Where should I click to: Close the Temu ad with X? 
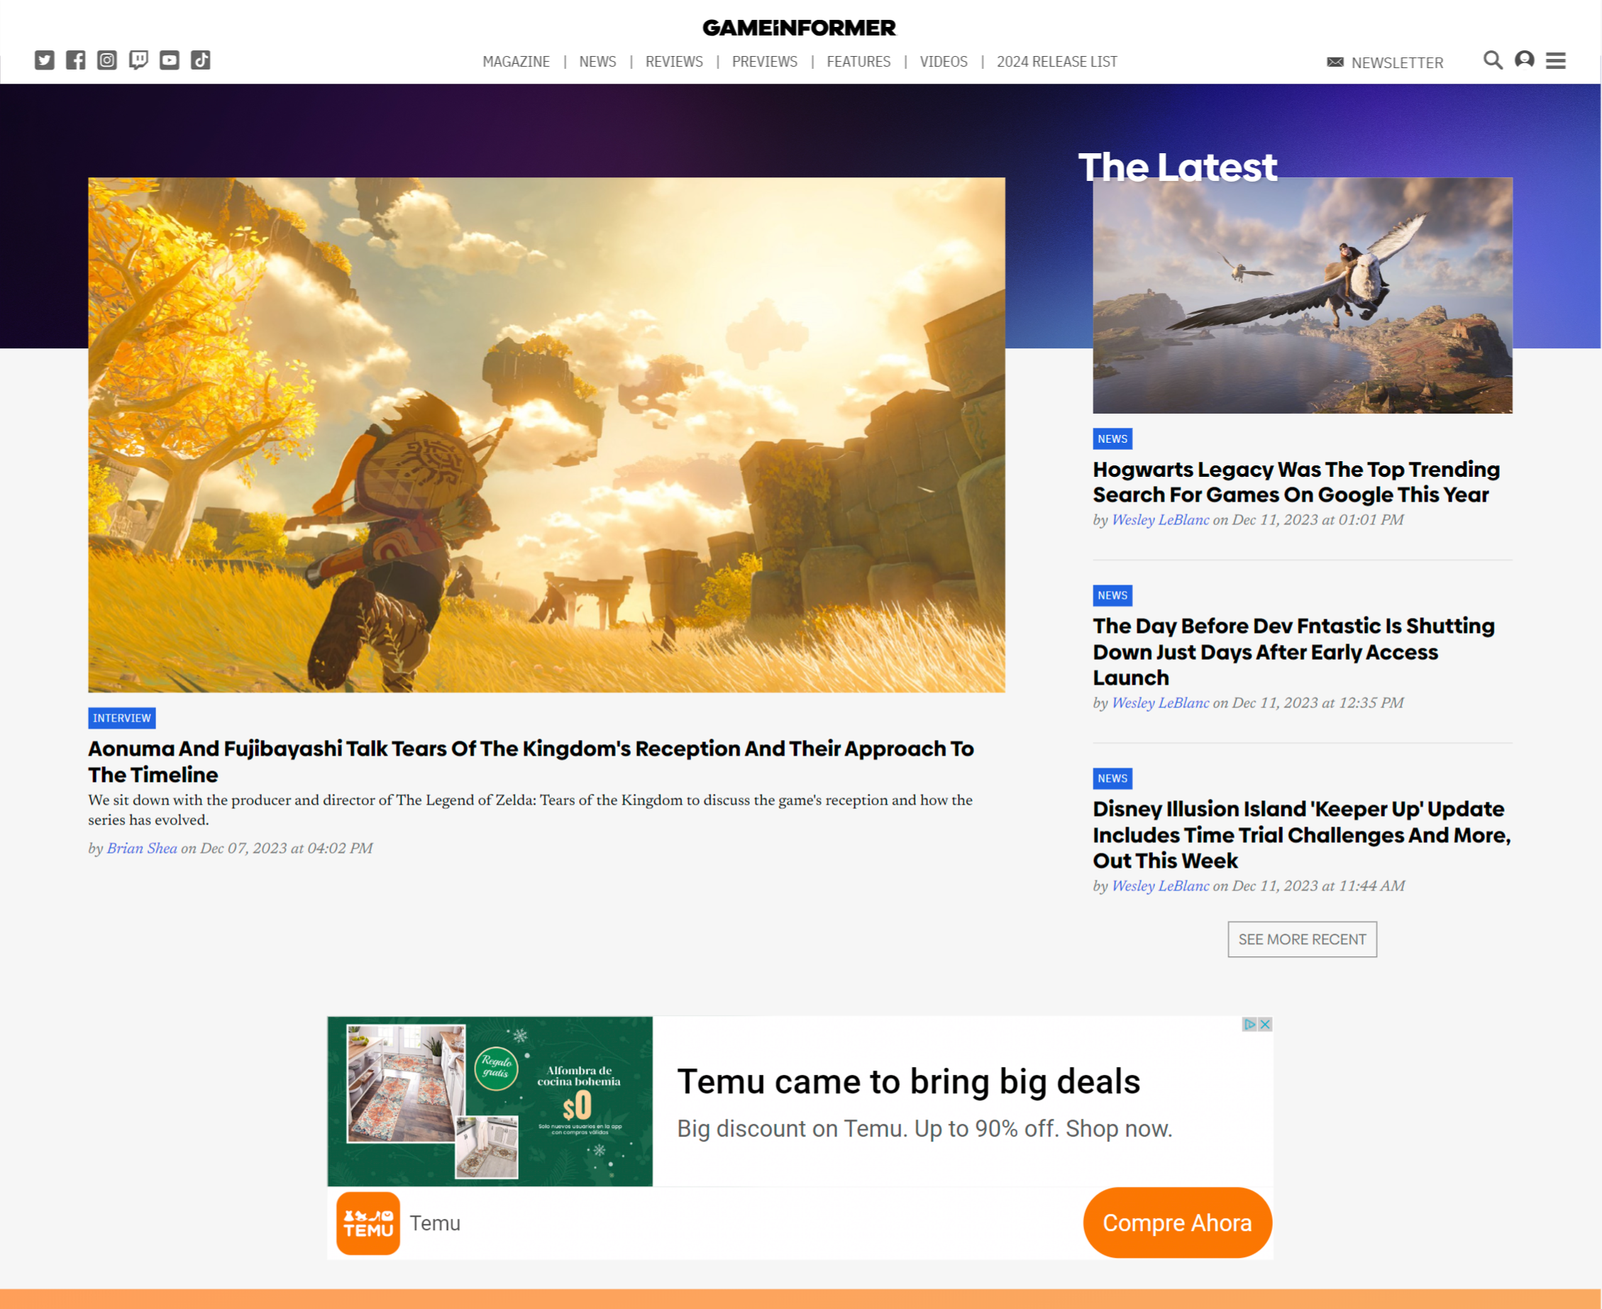tap(1265, 1024)
